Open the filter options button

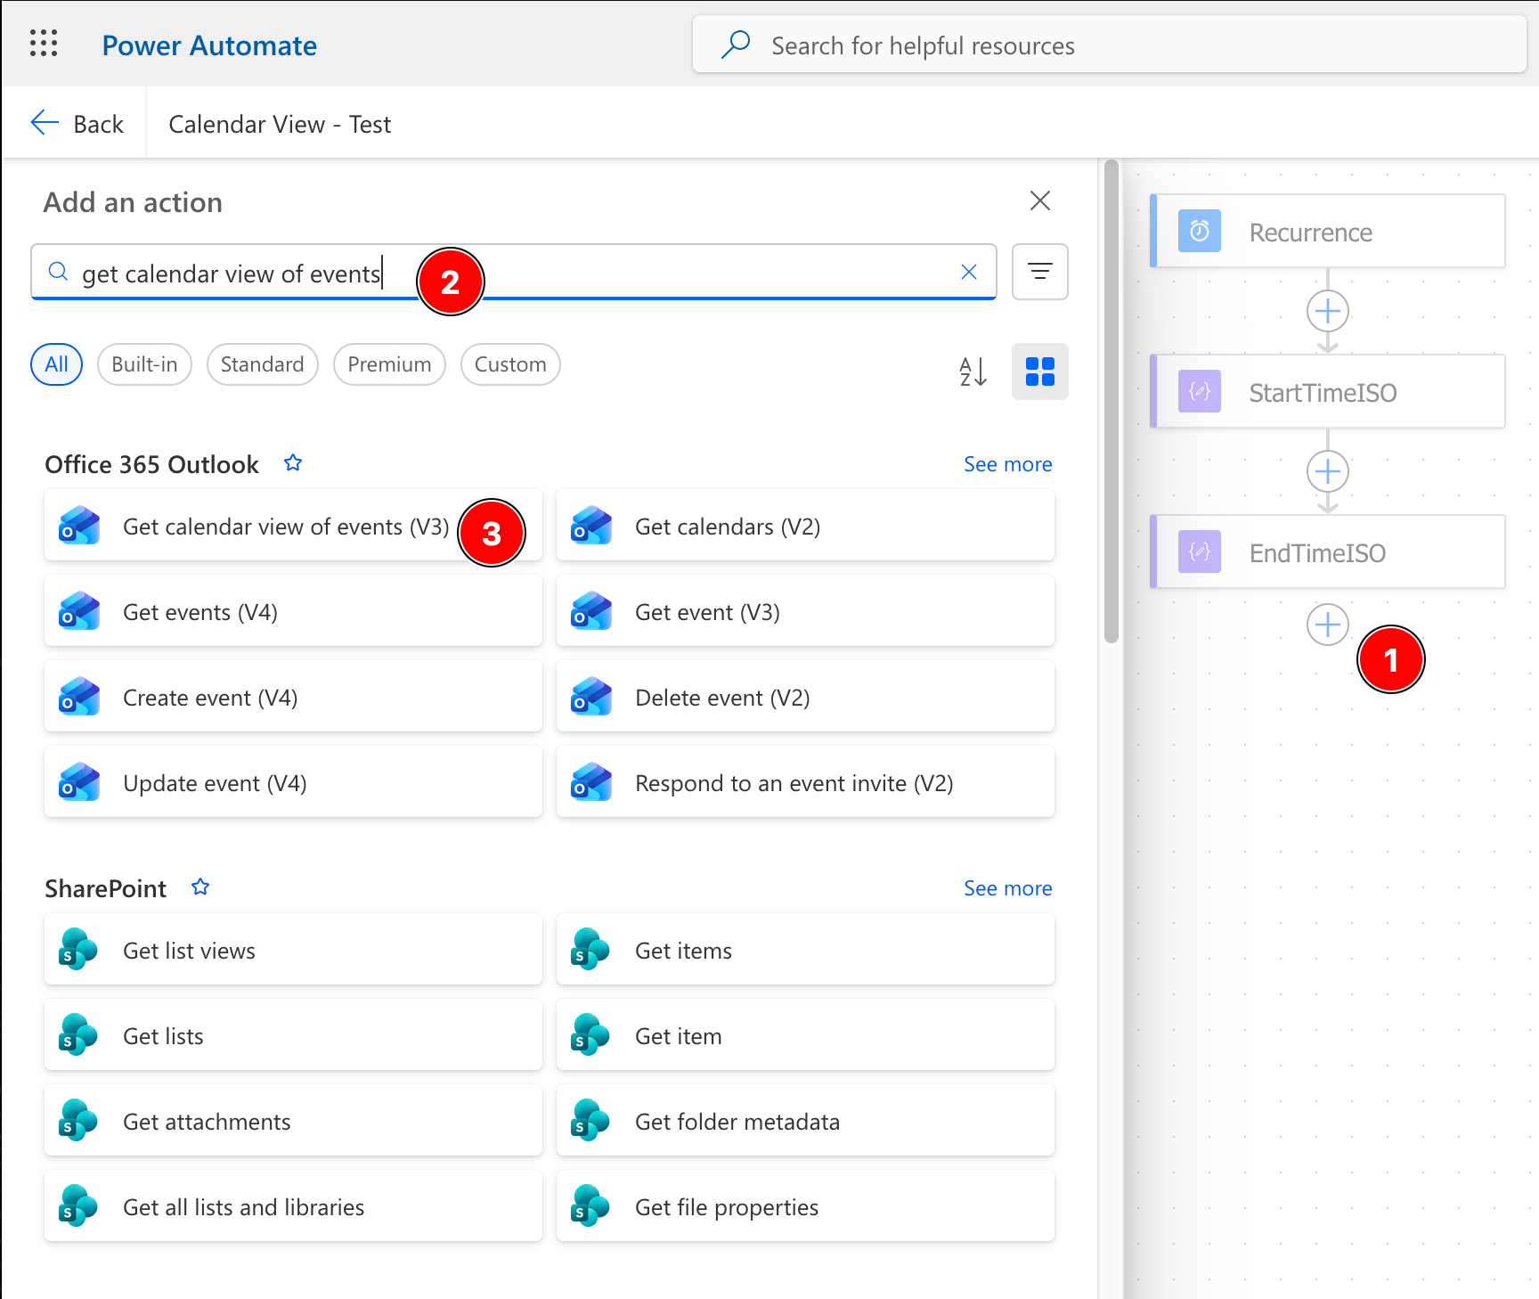(1040, 272)
